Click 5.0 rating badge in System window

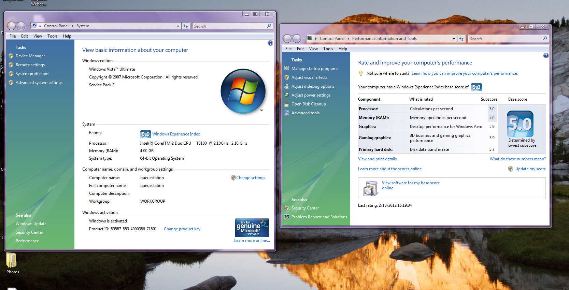pos(145,134)
